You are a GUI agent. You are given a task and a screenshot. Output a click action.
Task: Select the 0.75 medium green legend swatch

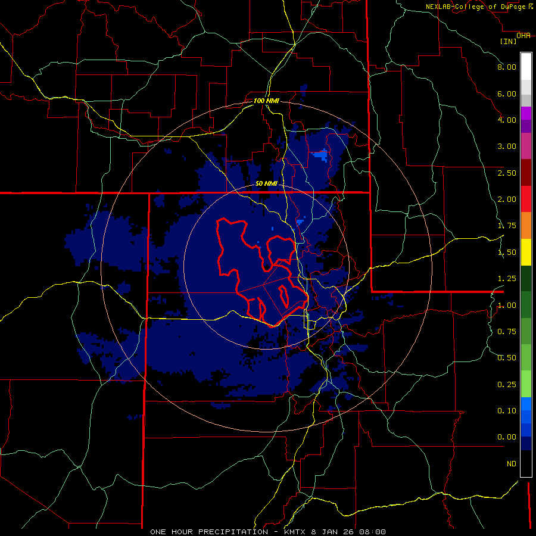coord(526,331)
